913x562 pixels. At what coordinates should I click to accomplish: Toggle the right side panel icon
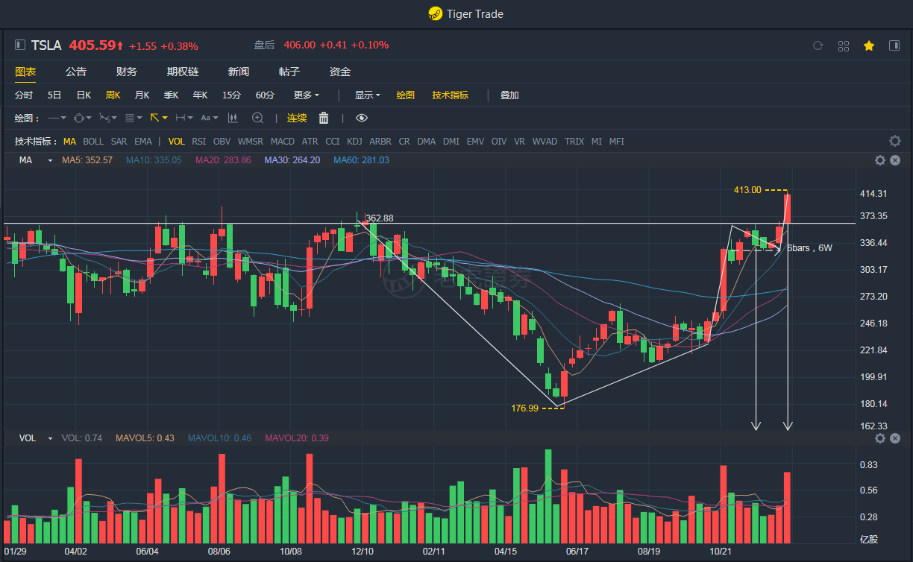click(894, 45)
